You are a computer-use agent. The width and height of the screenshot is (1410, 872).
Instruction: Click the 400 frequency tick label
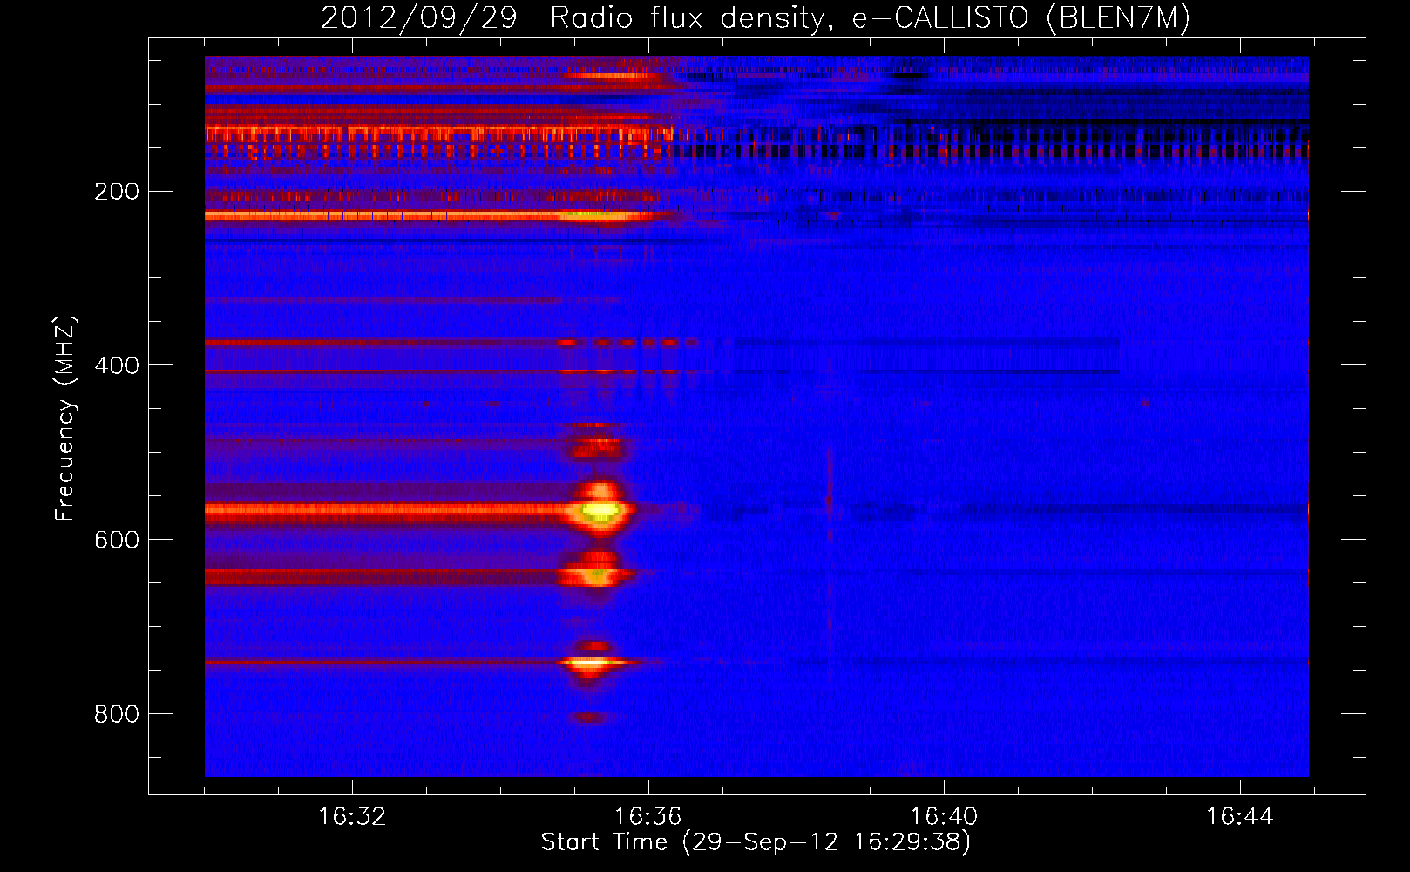(117, 365)
